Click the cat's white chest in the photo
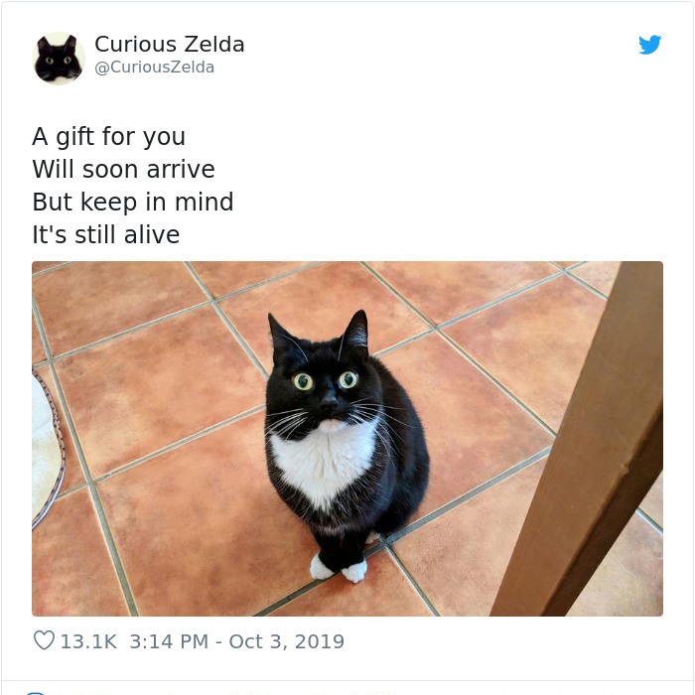 324,464
